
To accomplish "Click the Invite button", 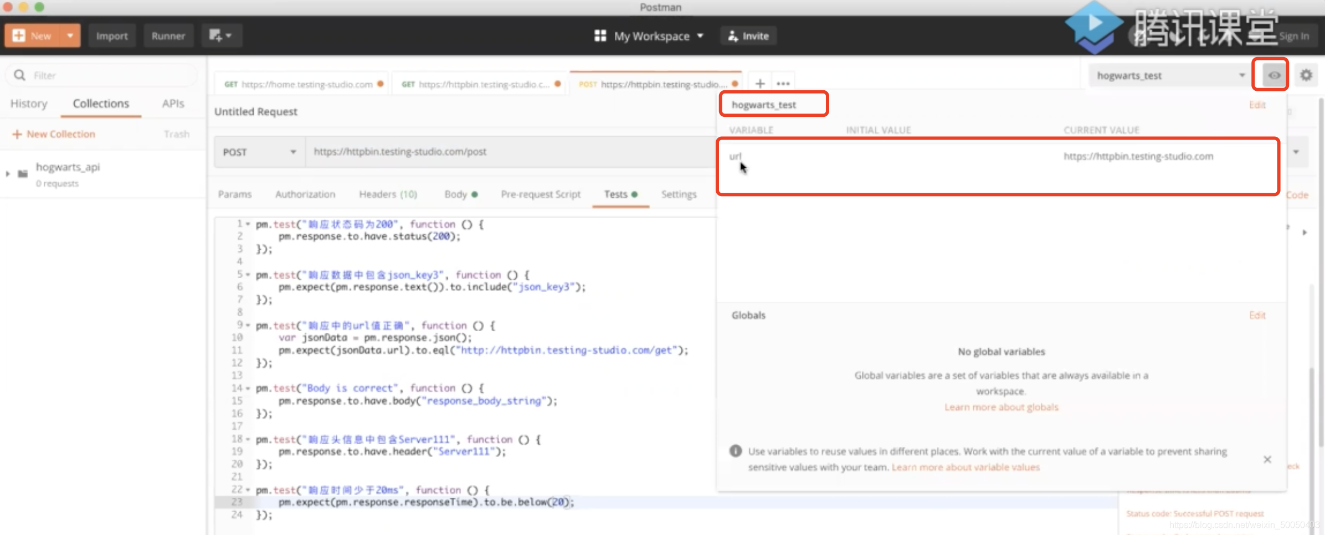I will (748, 36).
